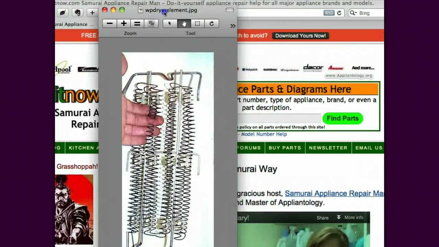Image resolution: width=439 pixels, height=247 pixels.
Task: Click the Dacor brand logo
Action: [313, 68]
